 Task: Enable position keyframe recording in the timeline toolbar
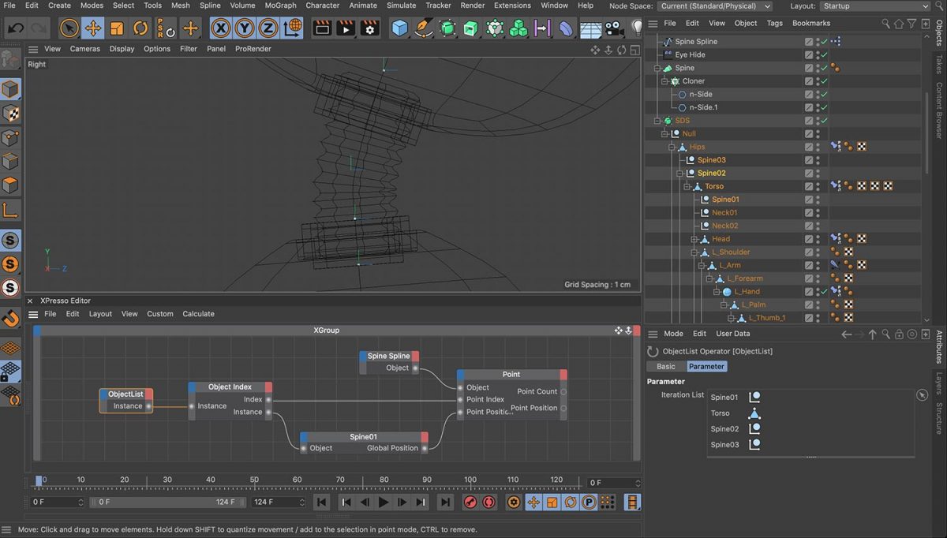(533, 502)
